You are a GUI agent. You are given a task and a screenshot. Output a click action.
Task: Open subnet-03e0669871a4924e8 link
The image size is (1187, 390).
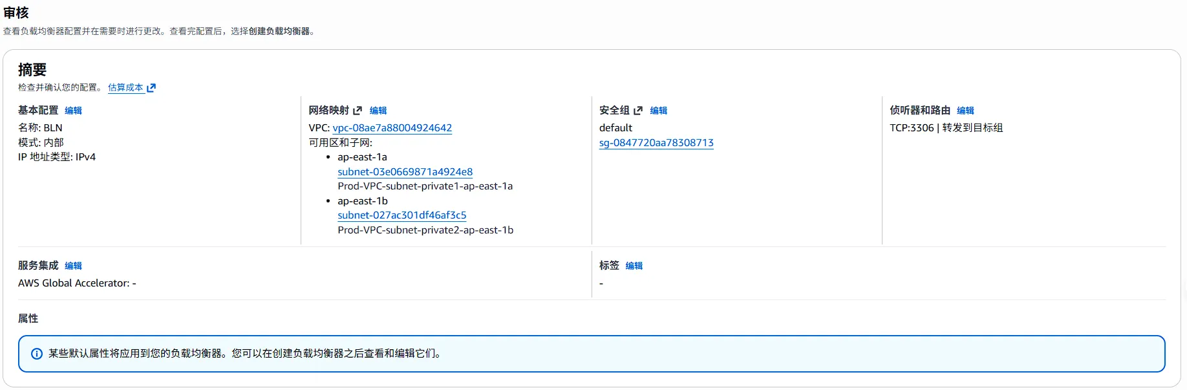click(405, 172)
